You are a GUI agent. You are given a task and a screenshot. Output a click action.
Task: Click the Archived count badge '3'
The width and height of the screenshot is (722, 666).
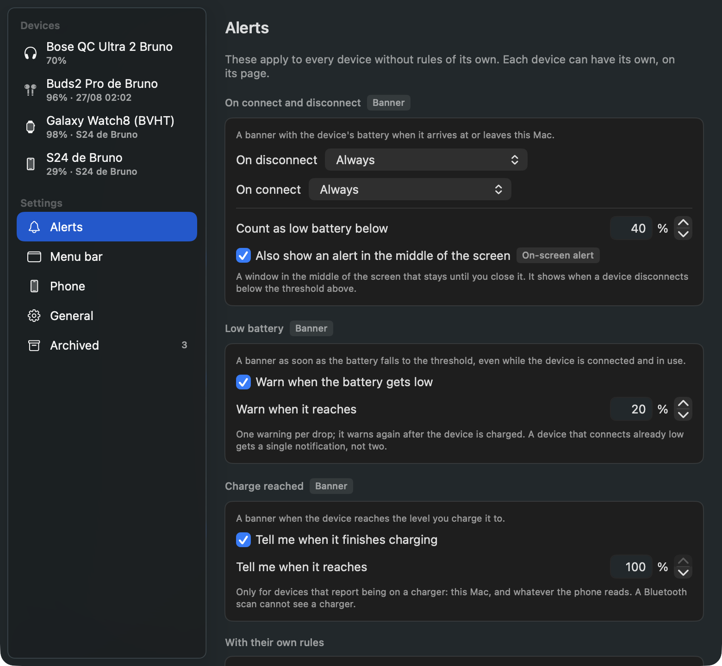click(184, 345)
